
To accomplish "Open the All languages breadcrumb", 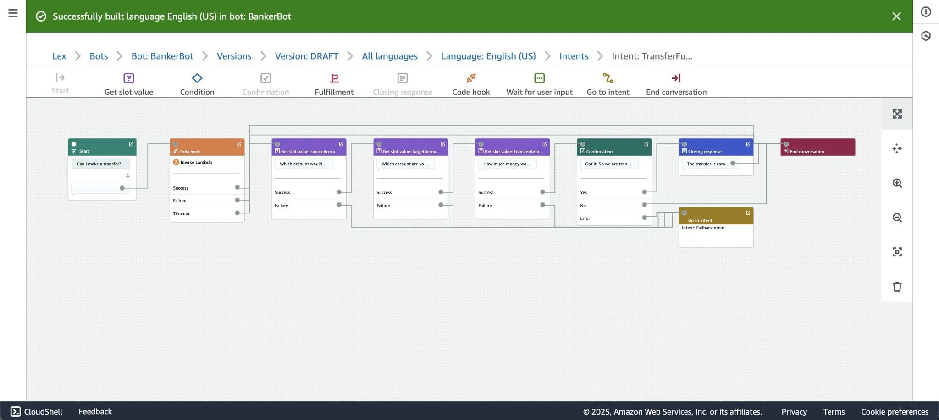I will coord(390,56).
